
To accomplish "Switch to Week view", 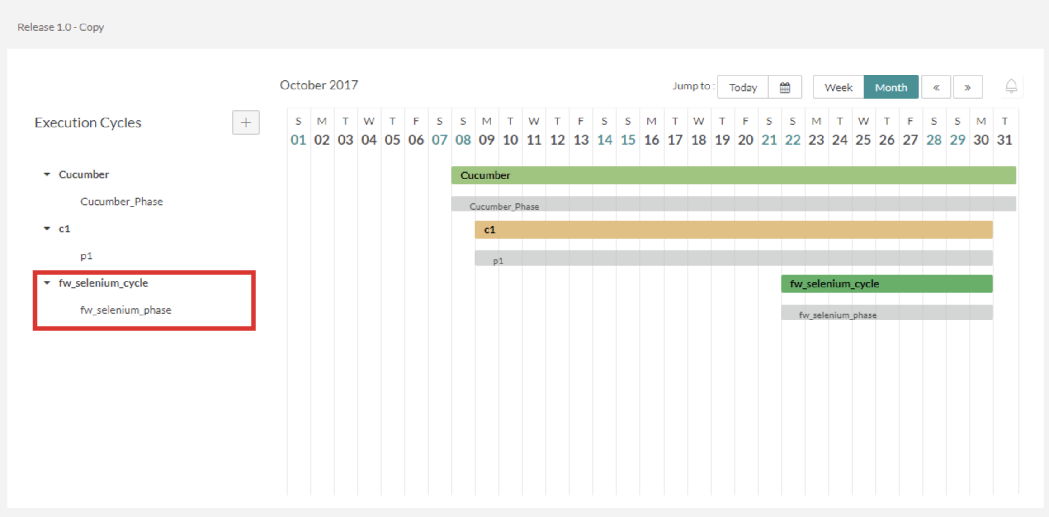I will (x=838, y=87).
